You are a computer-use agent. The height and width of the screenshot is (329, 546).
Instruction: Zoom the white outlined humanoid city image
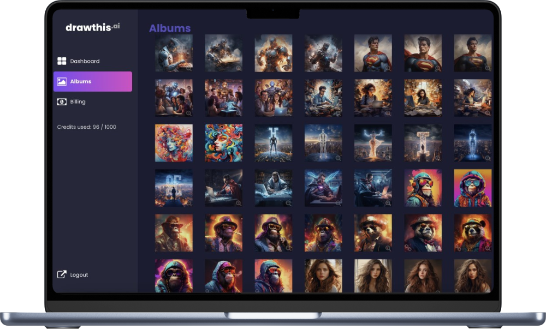point(338,158)
